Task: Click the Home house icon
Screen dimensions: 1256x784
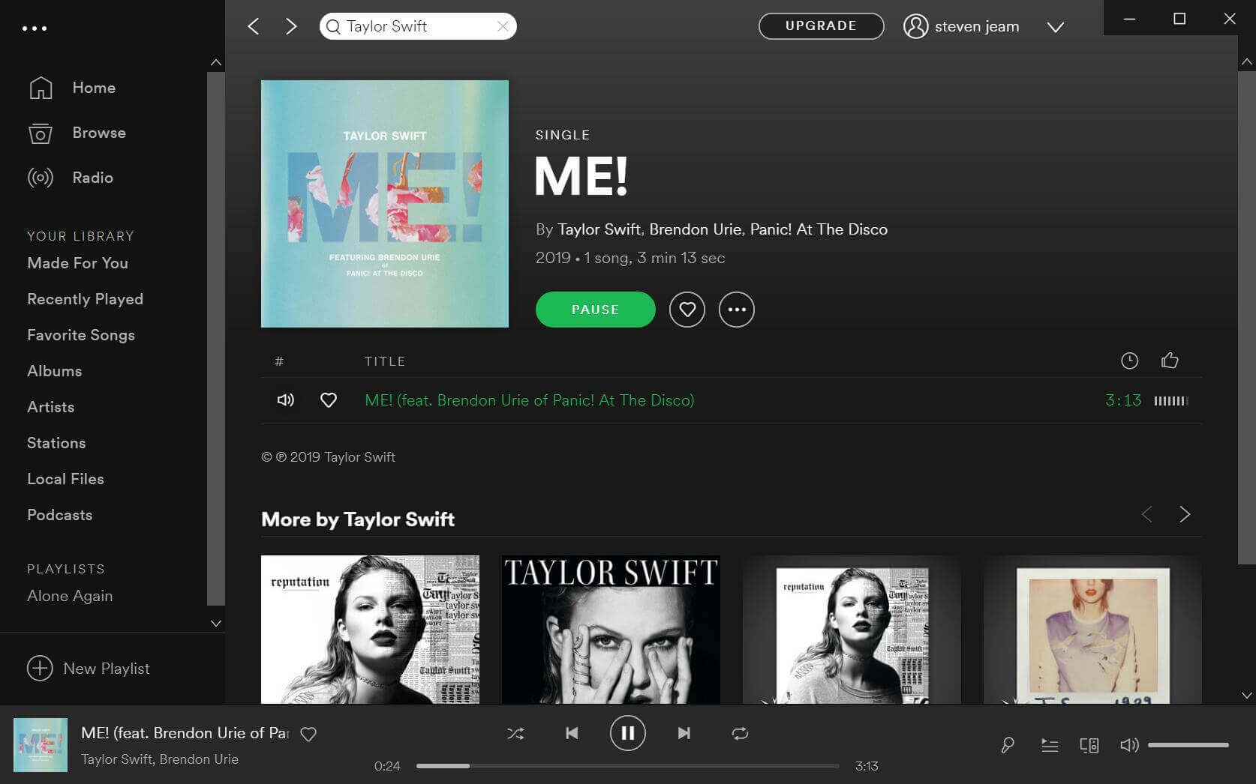Action: [x=41, y=88]
